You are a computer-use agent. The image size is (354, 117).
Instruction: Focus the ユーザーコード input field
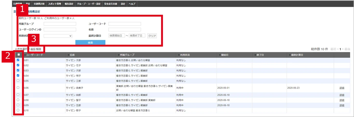[x=125, y=24]
